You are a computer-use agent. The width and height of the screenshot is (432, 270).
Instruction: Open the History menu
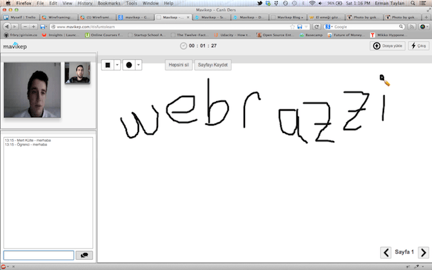[84, 3]
